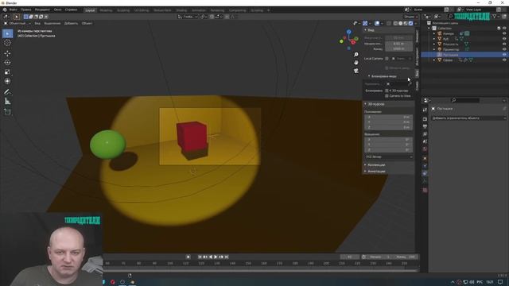Select the 3D Cursor tool
The height and width of the screenshot is (286, 509).
tap(7, 43)
